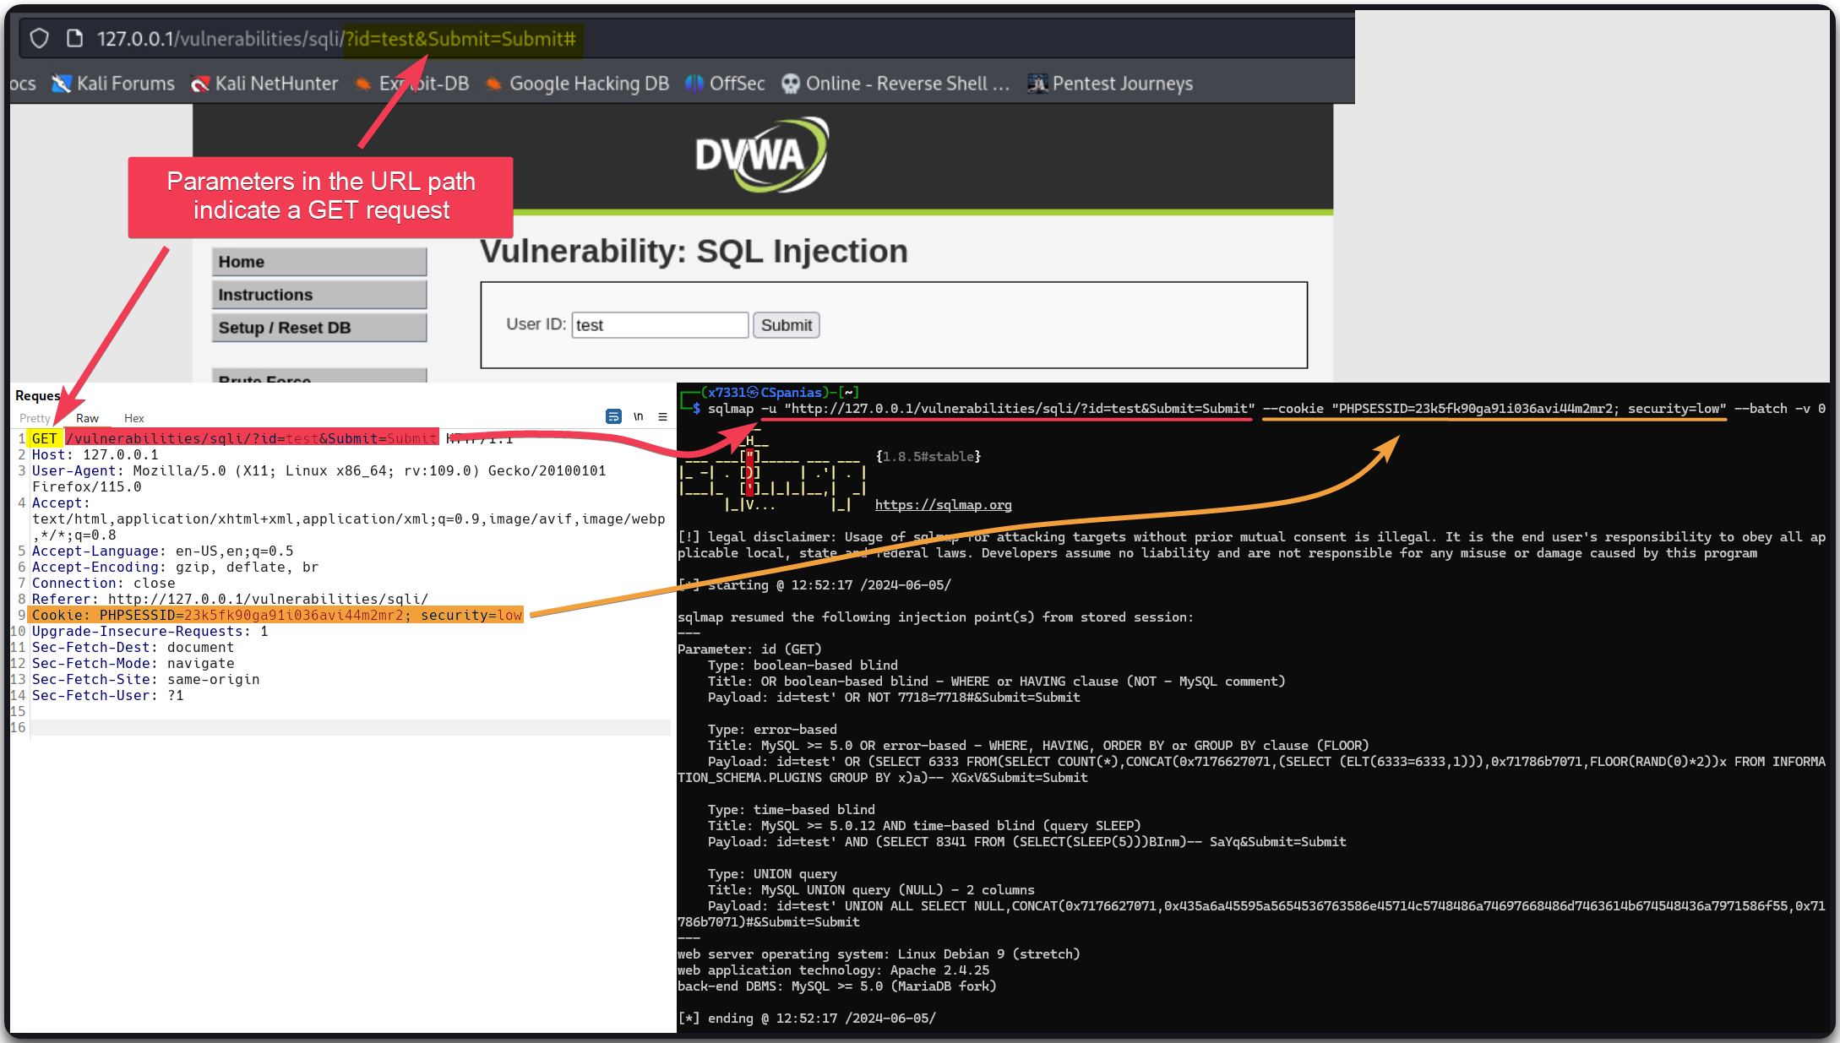
Task: Click the Vulnerability: SQL Injection heading
Action: pyautogui.click(x=694, y=251)
